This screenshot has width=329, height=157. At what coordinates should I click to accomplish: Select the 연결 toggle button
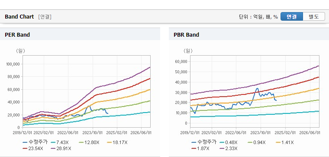tap(292, 16)
